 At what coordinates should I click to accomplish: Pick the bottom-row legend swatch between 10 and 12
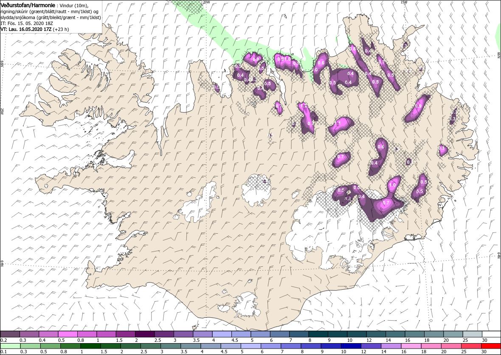pyautogui.click(x=352, y=346)
